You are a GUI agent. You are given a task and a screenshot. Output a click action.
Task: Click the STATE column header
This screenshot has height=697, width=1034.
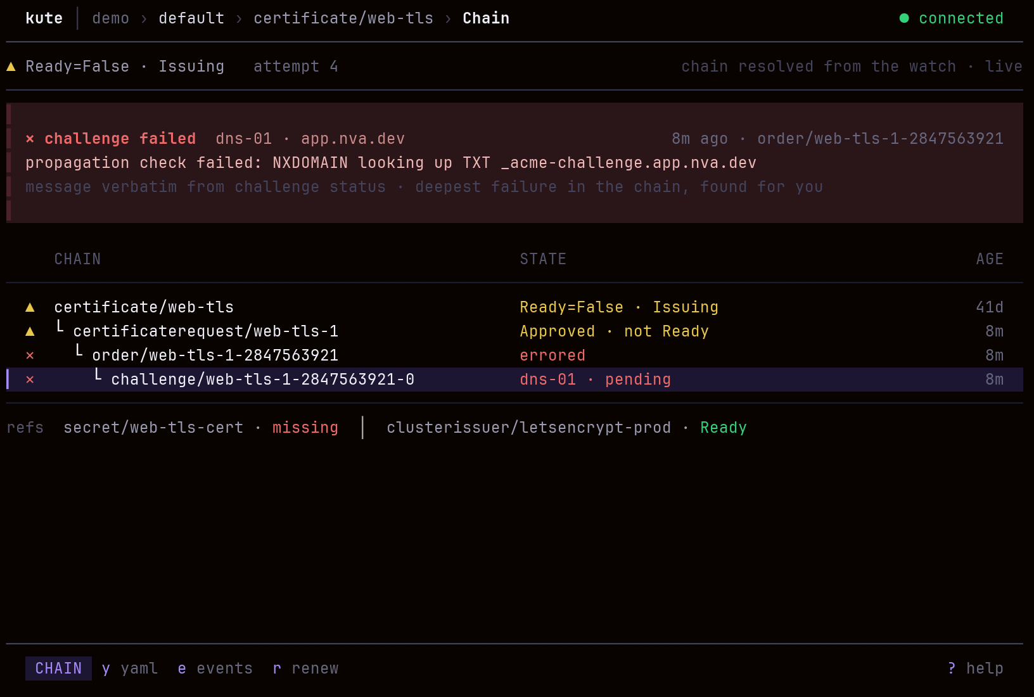coord(543,259)
